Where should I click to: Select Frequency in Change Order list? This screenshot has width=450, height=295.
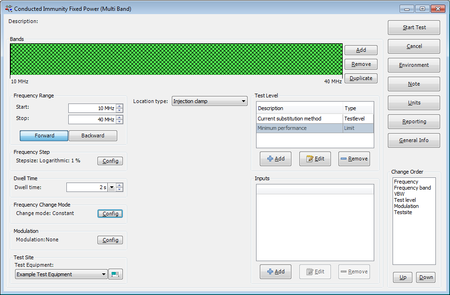[406, 182]
